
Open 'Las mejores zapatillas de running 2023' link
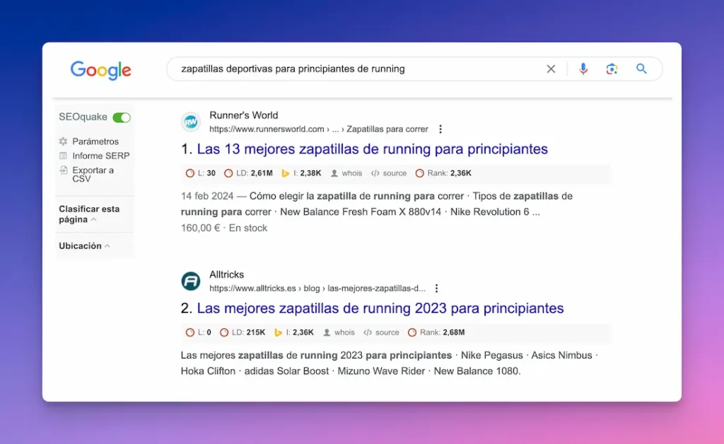pyautogui.click(x=380, y=308)
